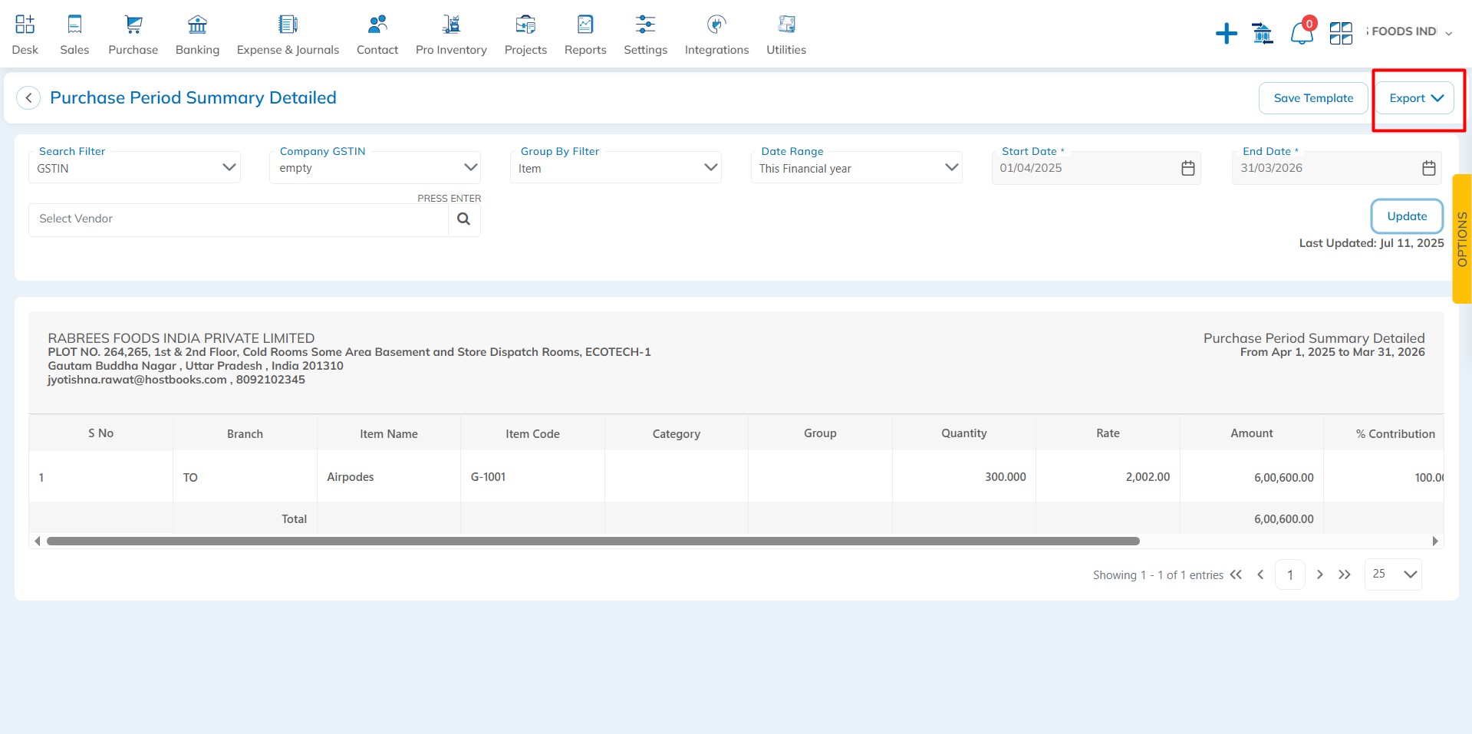This screenshot has width=1472, height=734.
Task: Open the notifications bell
Action: coord(1302,33)
